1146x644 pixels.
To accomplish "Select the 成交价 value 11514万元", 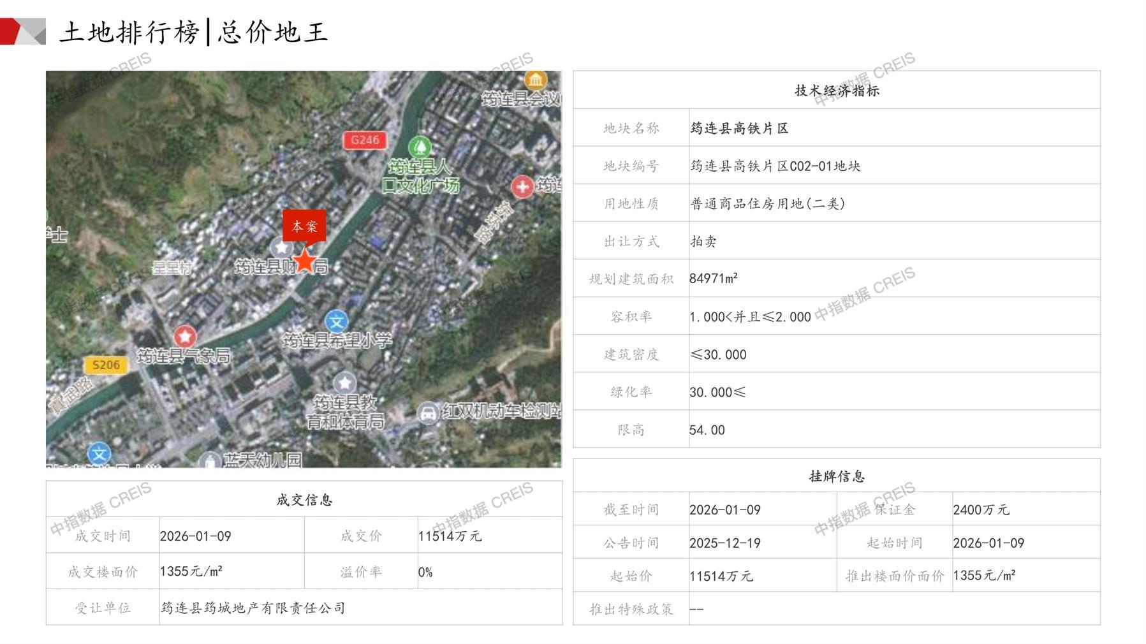I will (450, 536).
